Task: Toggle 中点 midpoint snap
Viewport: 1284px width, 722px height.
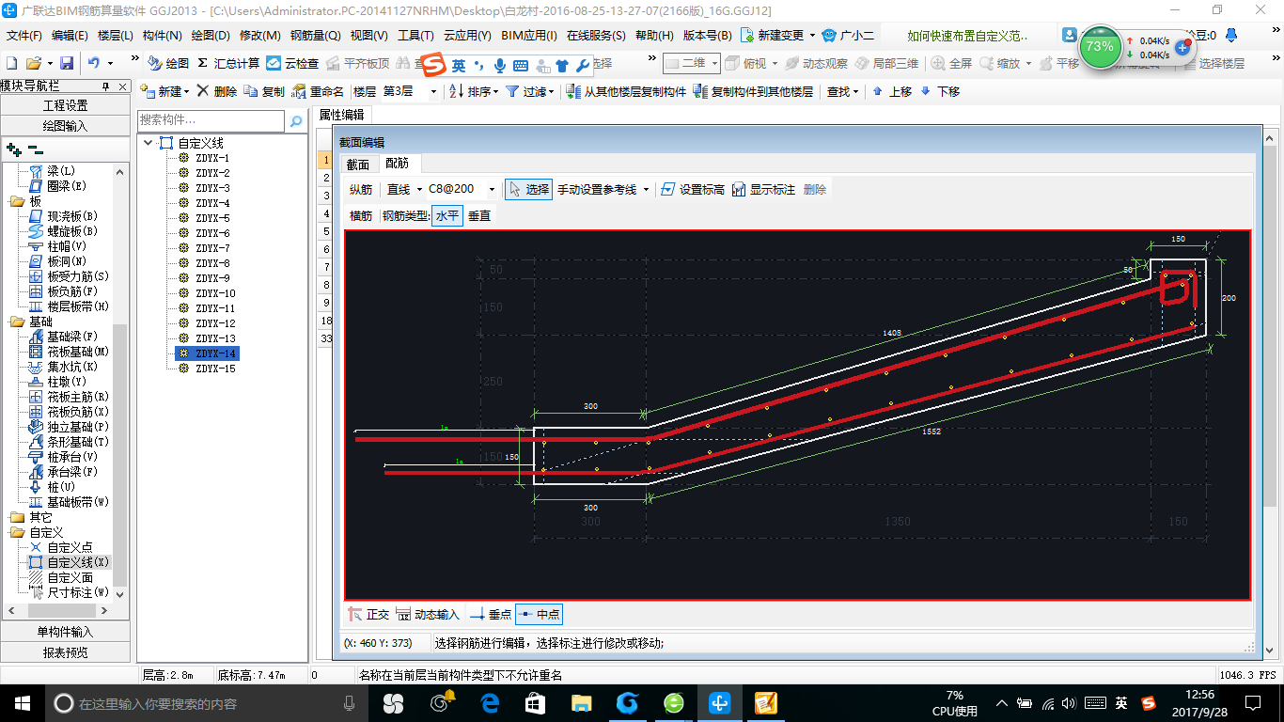Action: [539, 615]
